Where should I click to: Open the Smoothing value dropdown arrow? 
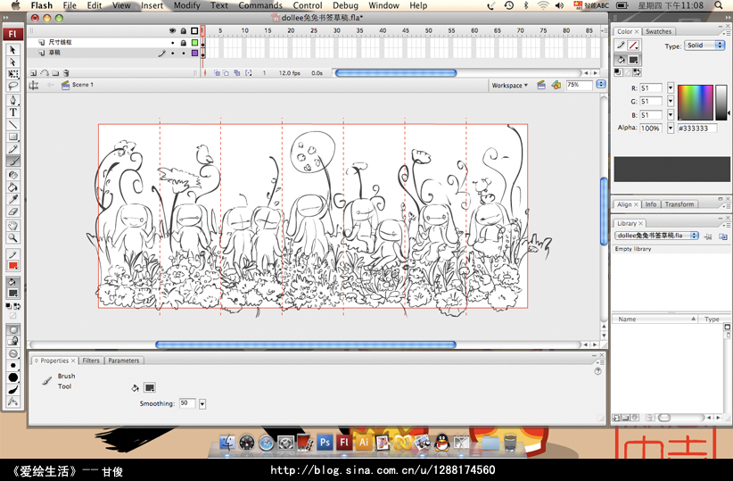[202, 403]
